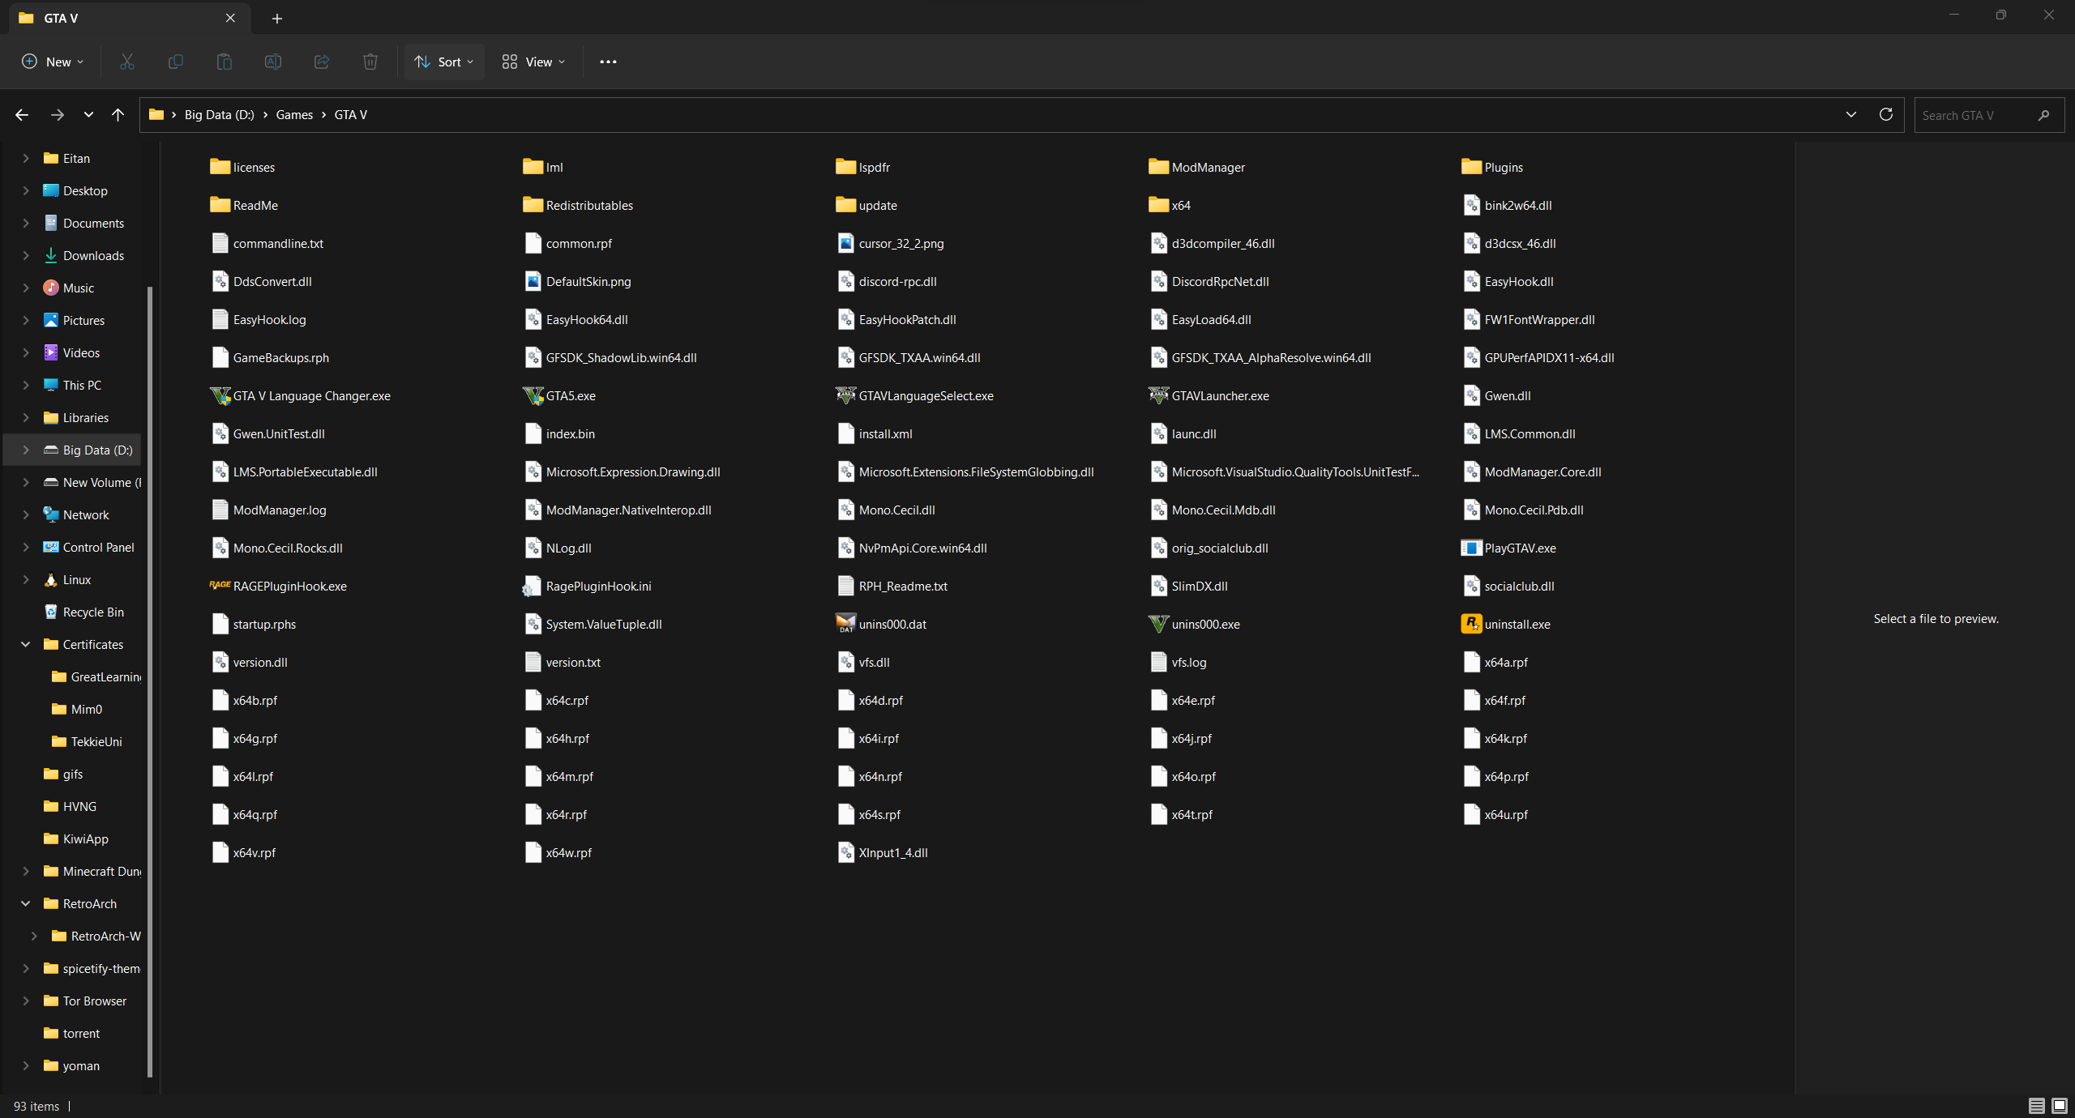Click Games in the breadcrumb path

point(294,115)
